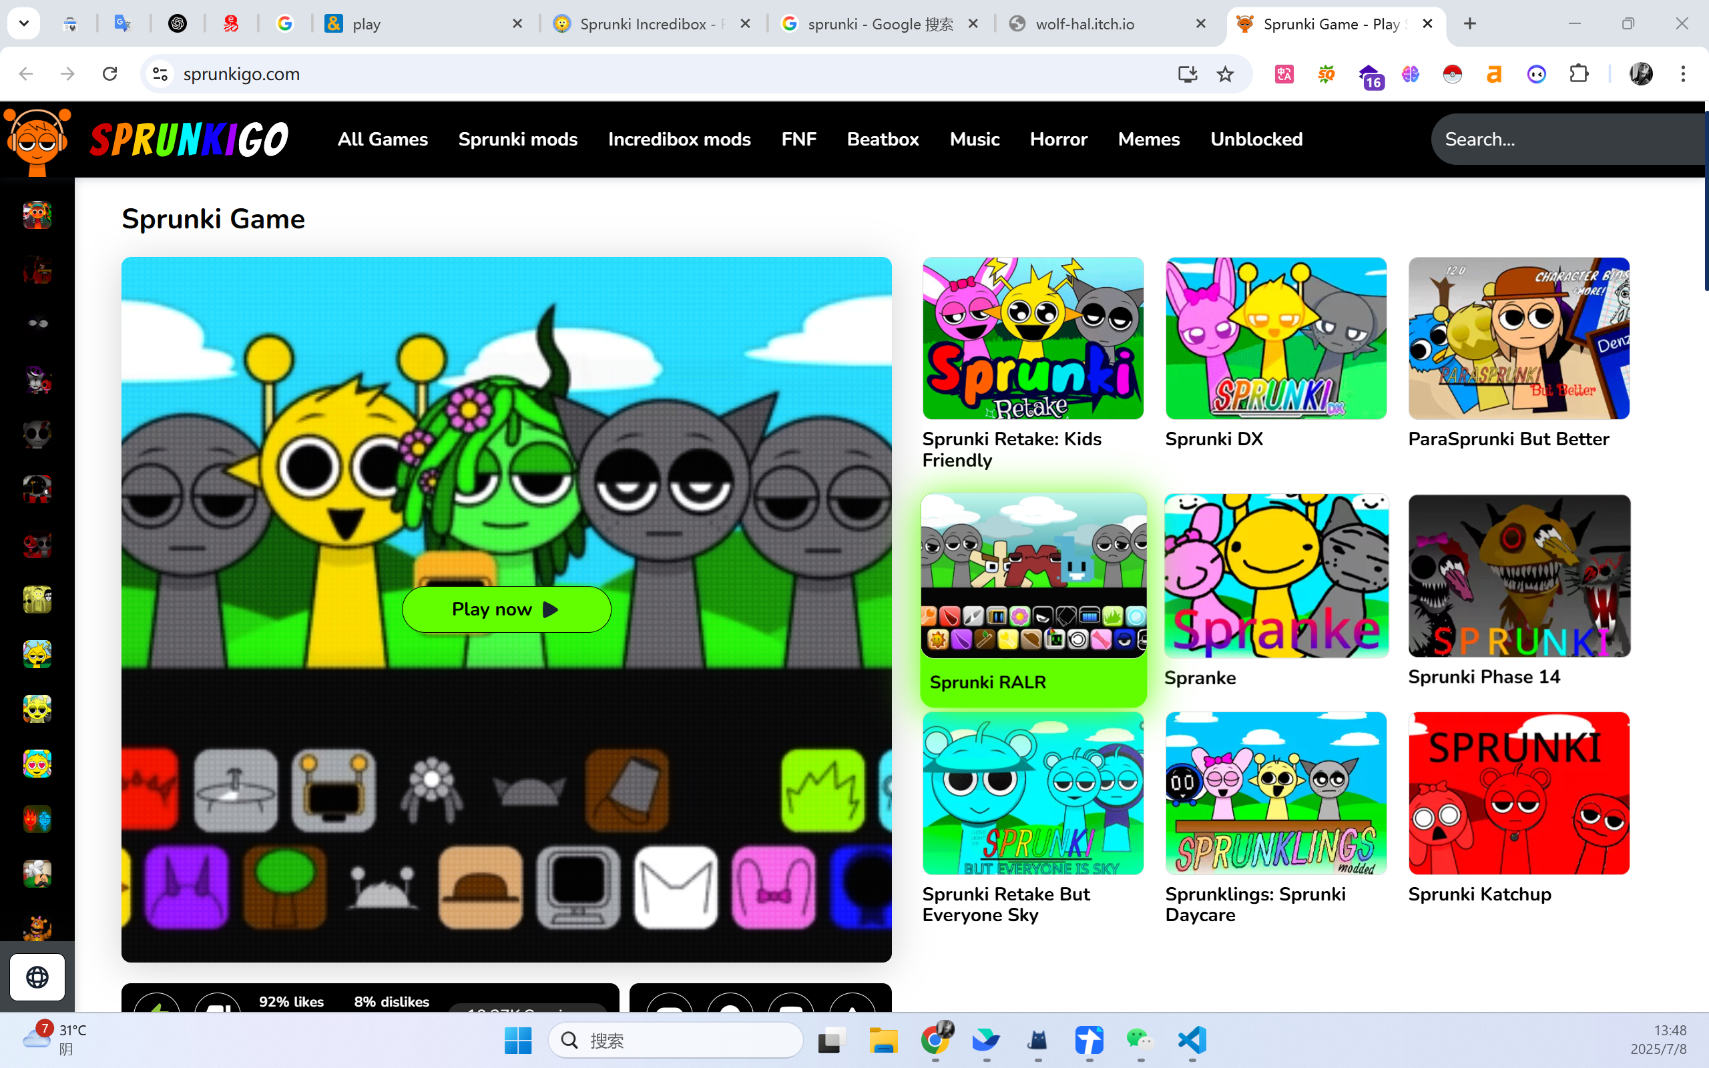Bookmark this page with star icon

(x=1225, y=74)
